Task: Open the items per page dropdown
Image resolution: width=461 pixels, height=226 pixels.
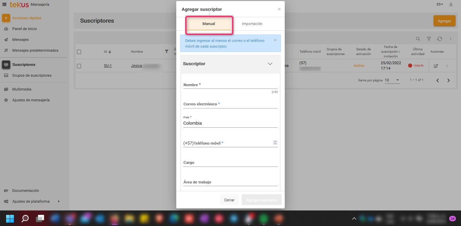Action: [392, 80]
